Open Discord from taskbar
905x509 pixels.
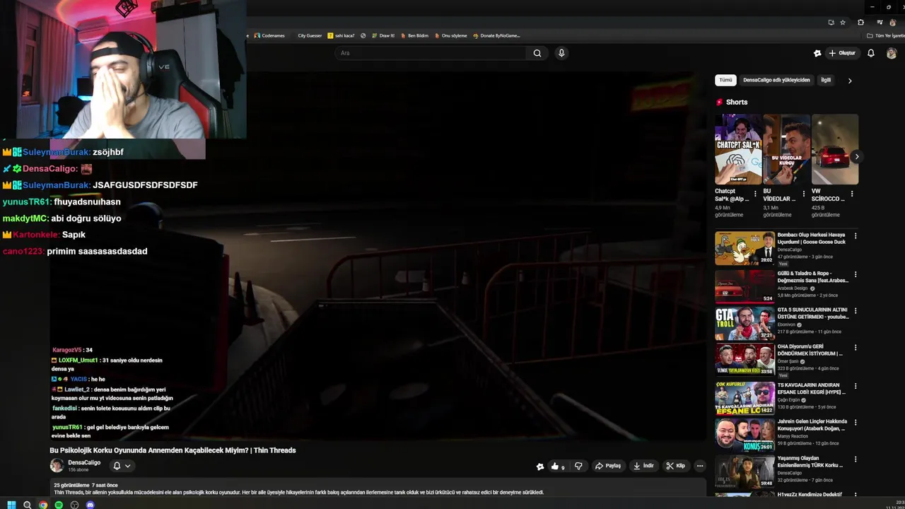point(90,505)
